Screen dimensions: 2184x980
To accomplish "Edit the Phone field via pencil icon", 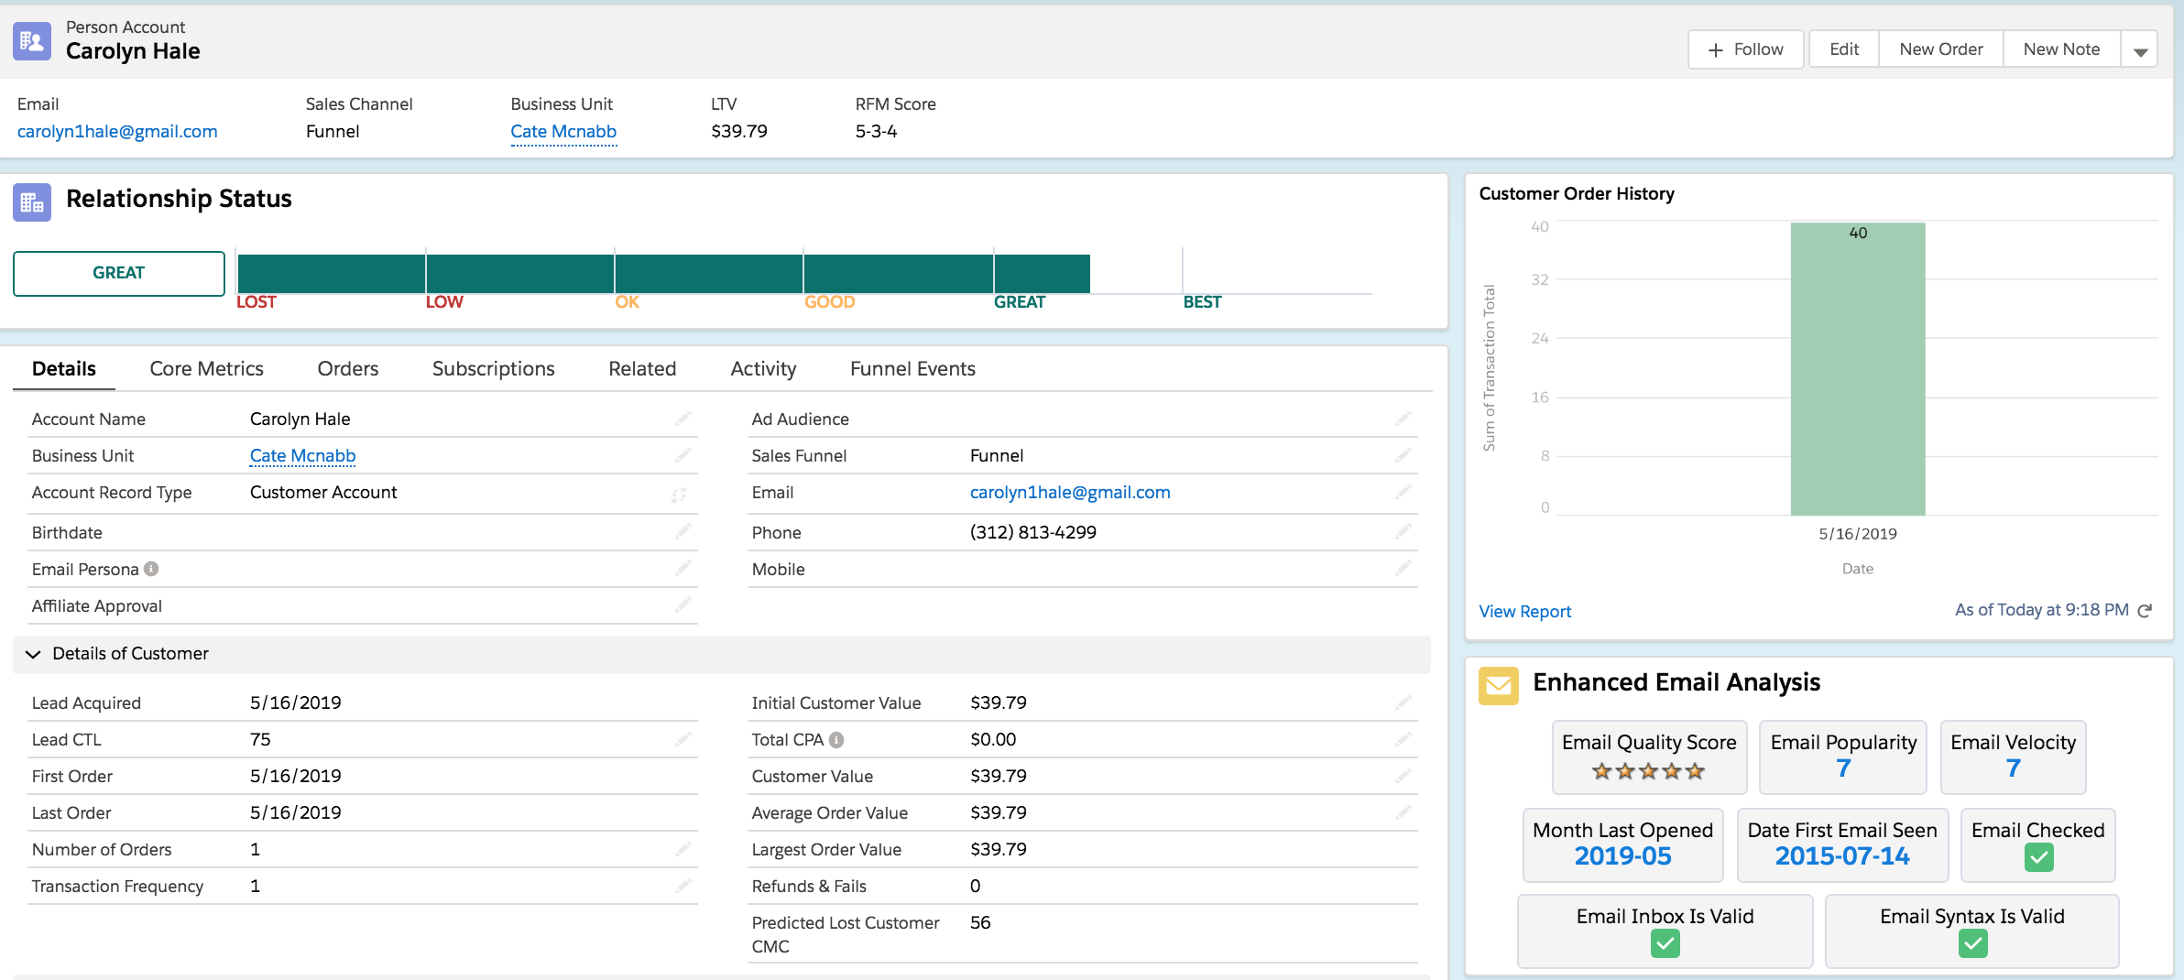I will click(1404, 531).
